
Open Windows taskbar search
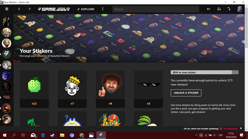point(14,135)
